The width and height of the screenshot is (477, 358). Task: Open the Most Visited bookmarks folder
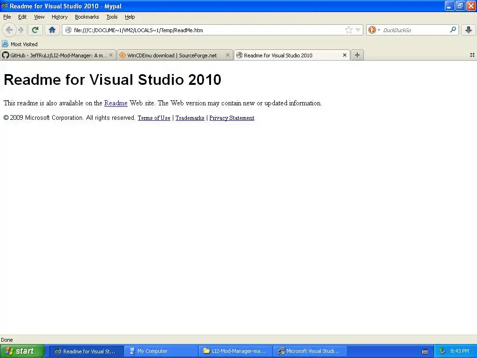point(20,44)
